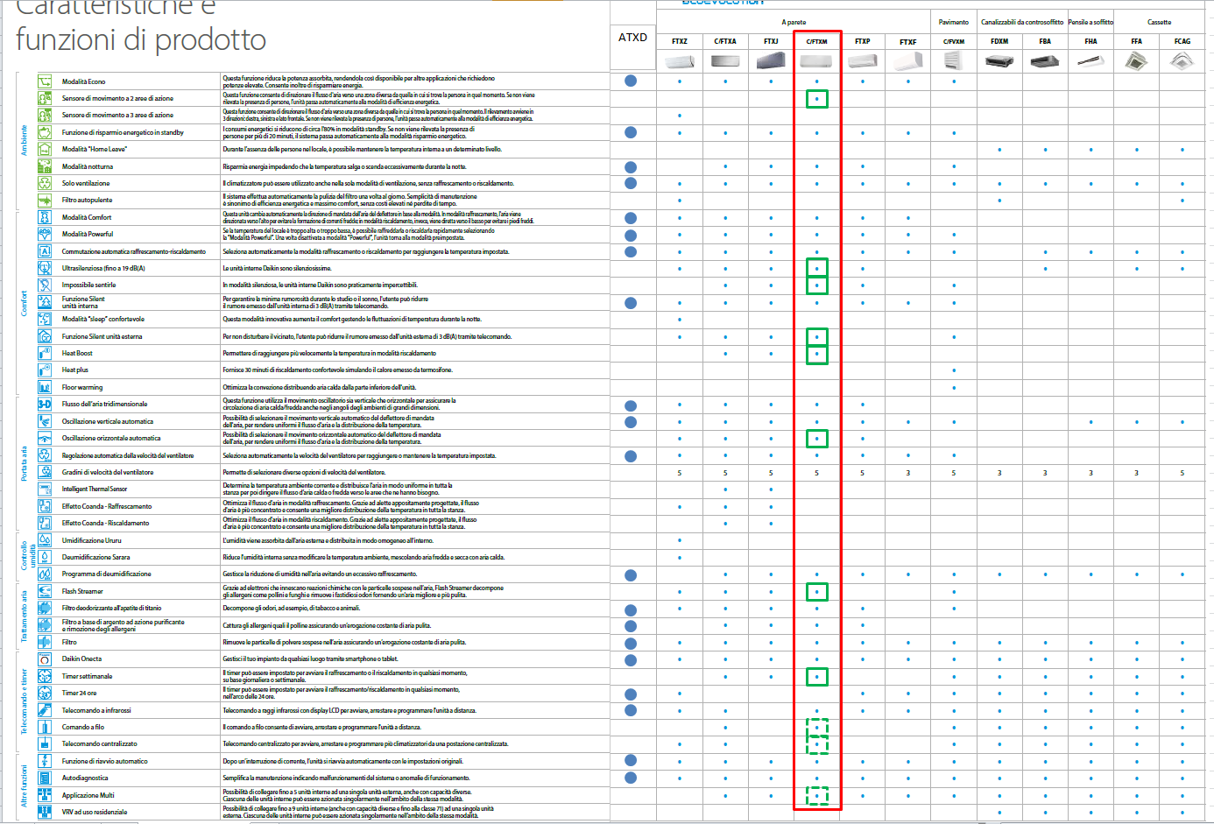Click the FDXM ducted unit image
The height and width of the screenshot is (824, 1214).
pyautogui.click(x=999, y=61)
